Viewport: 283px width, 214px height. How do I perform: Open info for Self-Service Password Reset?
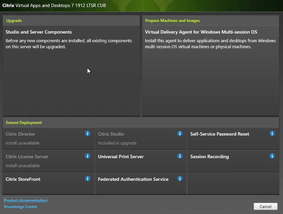click(272, 134)
